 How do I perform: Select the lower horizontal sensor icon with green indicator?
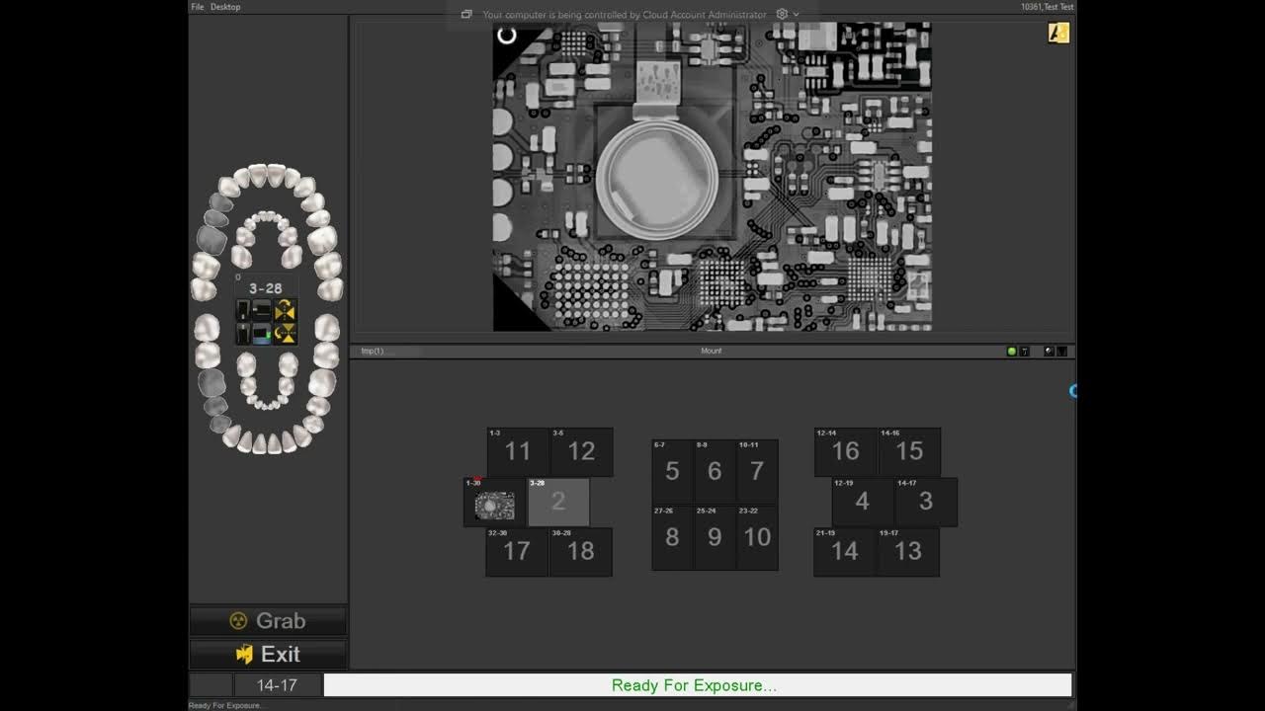[x=261, y=334]
